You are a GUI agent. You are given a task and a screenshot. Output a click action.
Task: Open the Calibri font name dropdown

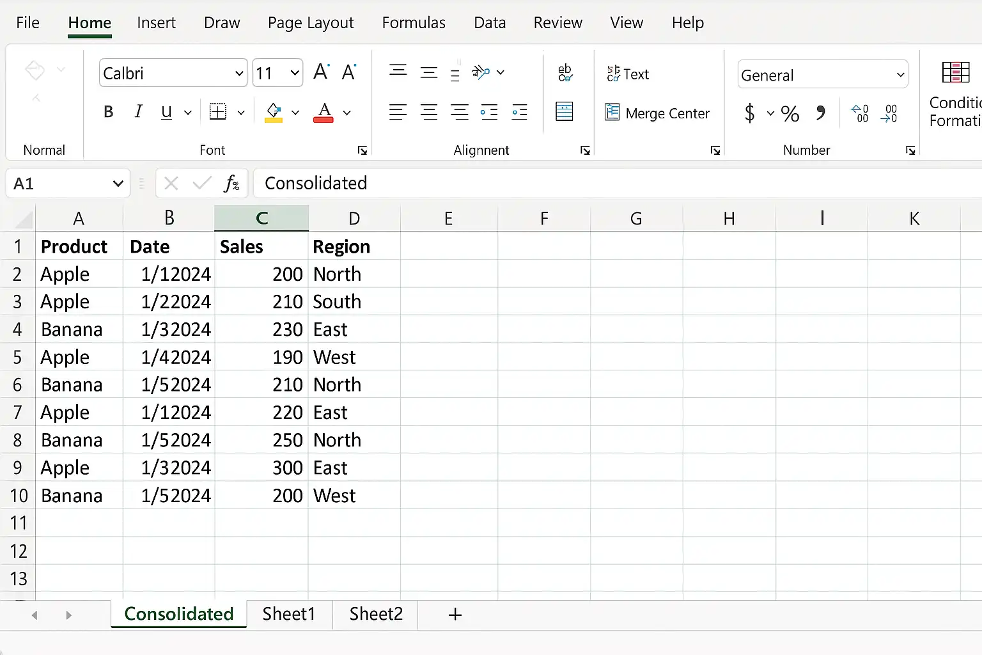click(239, 74)
